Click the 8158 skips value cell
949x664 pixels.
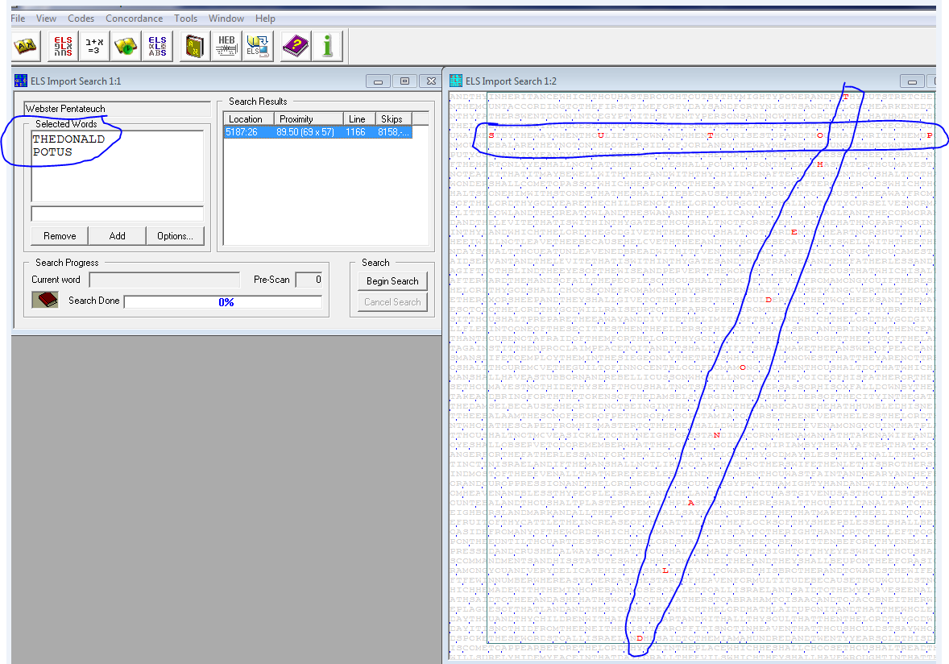tap(393, 132)
